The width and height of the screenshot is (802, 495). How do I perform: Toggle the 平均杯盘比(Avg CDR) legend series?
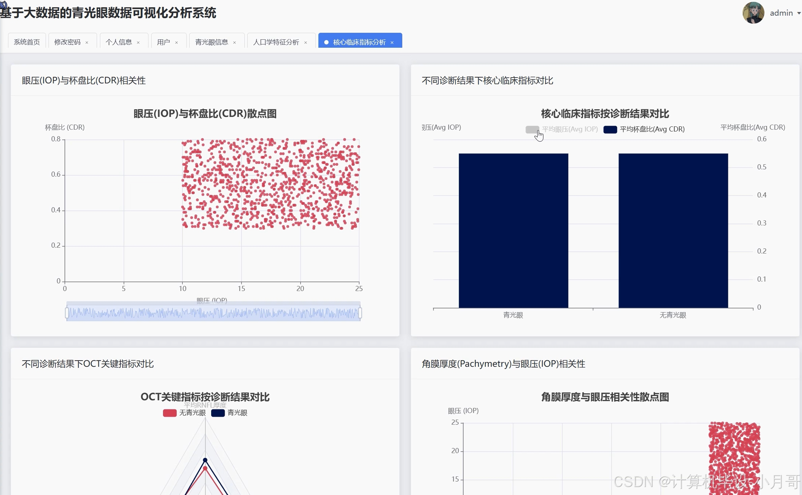coord(644,129)
